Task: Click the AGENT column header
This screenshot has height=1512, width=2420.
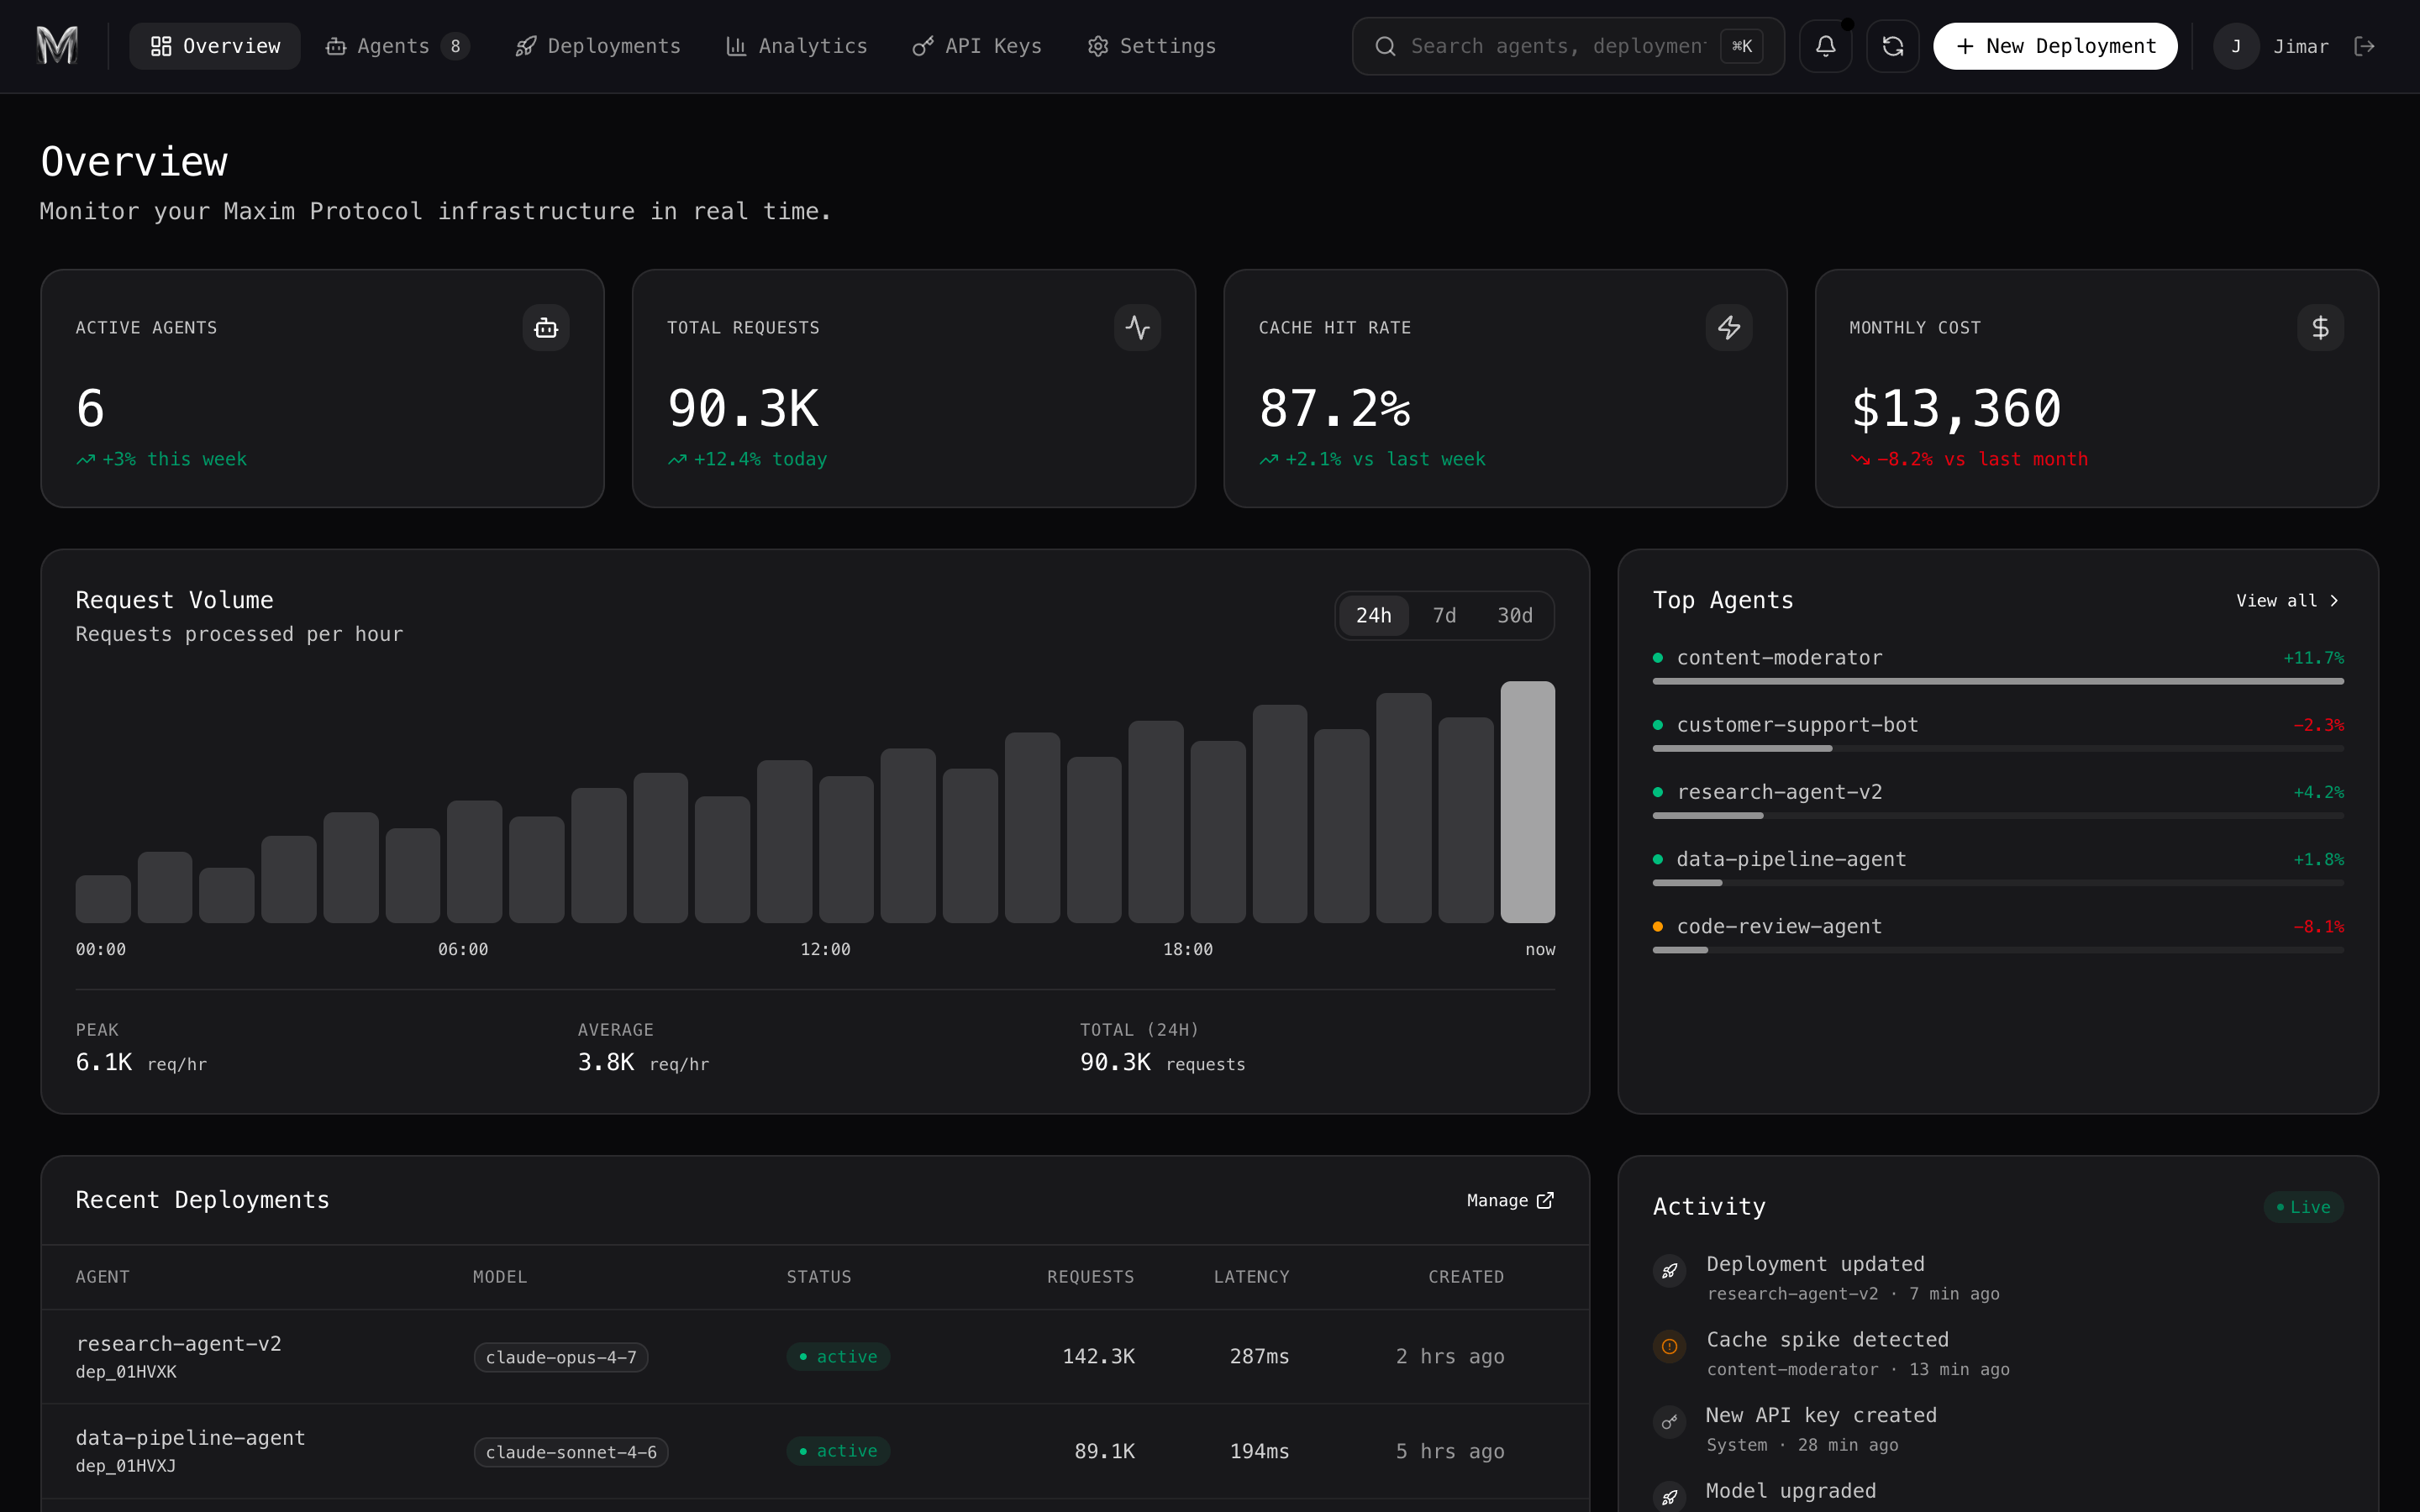Action: [102, 1277]
